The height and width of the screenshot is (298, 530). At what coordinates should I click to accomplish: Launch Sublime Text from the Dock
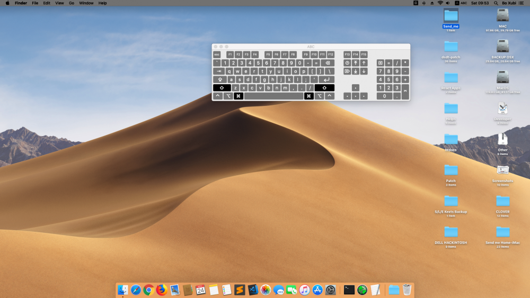coord(240,290)
